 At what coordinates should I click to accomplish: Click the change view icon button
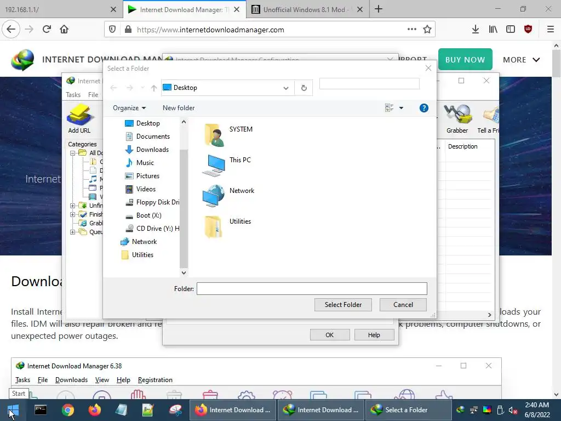click(x=390, y=108)
